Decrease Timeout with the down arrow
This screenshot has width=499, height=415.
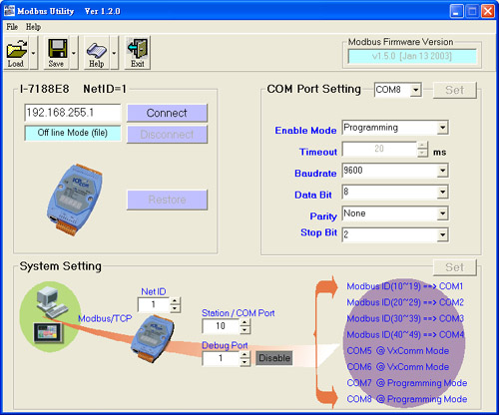pyautogui.click(x=422, y=153)
